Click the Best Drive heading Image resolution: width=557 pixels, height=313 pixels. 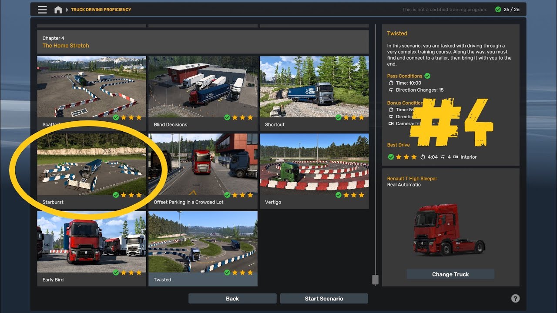click(x=399, y=145)
